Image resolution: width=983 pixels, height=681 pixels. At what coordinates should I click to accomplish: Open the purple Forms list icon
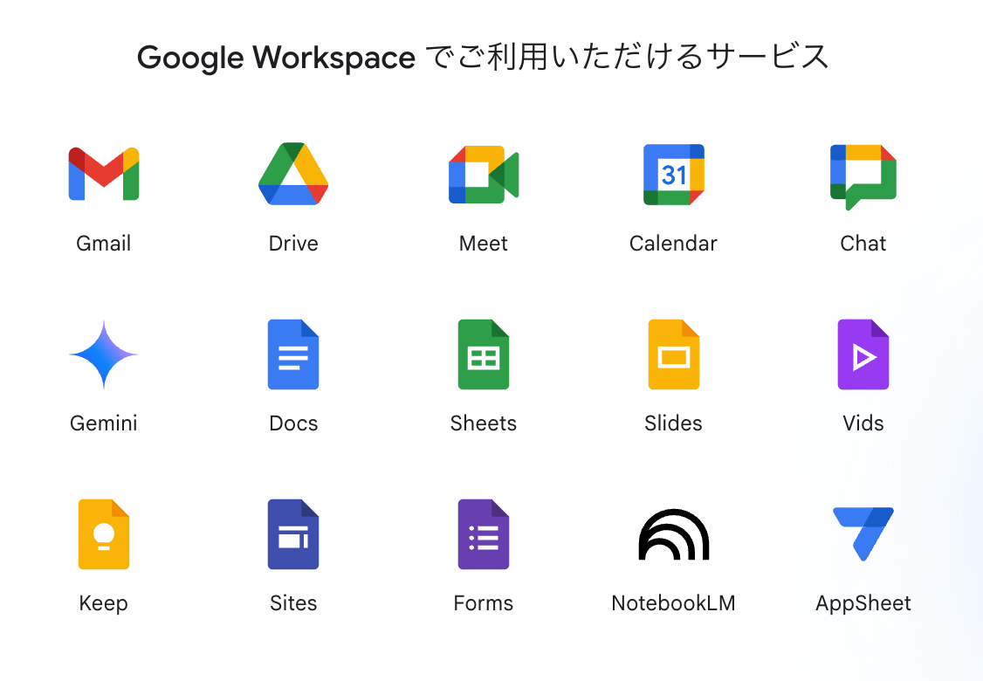(484, 534)
